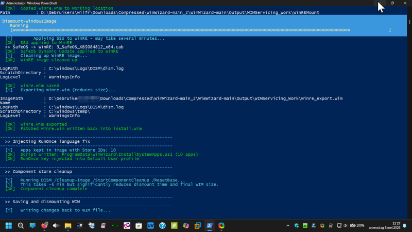Open the colorful swirl browser in taskbar

click(221, 225)
